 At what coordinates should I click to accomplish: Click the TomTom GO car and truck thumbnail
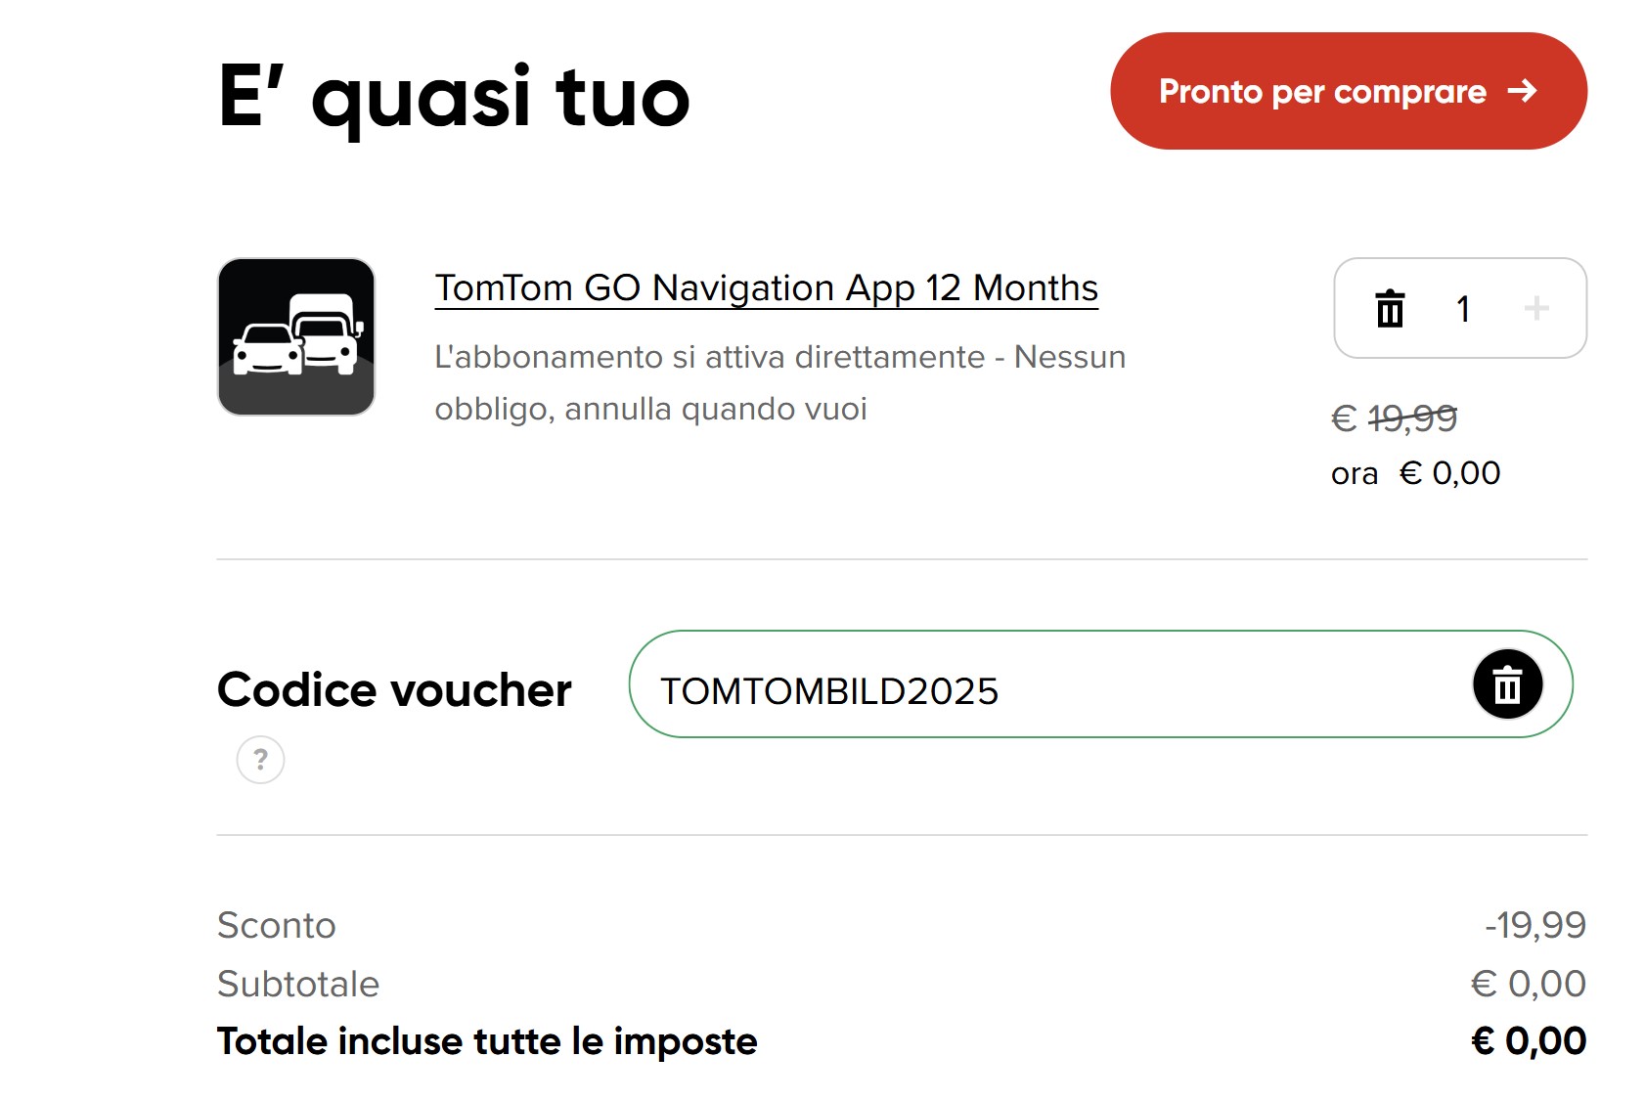tap(296, 336)
